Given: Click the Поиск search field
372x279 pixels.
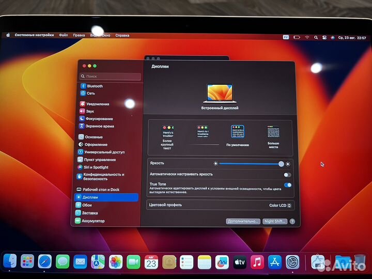Looking at the screenshot, I should (111, 76).
